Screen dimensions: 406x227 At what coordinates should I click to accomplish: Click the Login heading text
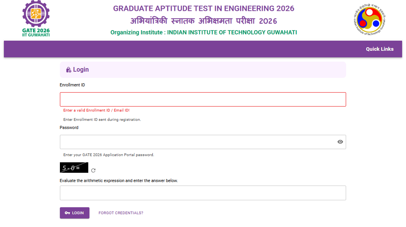(81, 70)
